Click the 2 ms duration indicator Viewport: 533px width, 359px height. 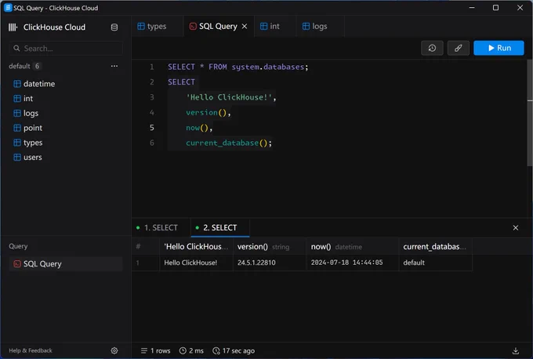click(x=191, y=350)
